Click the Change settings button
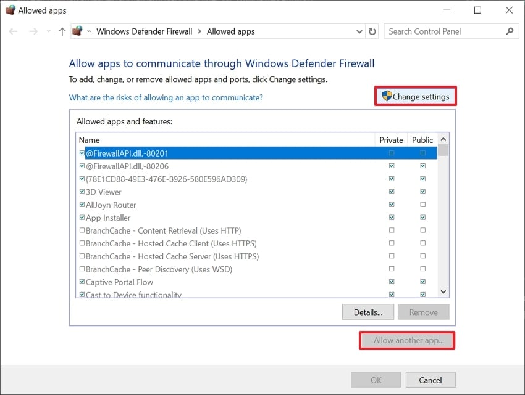Image resolution: width=525 pixels, height=395 pixels. point(416,96)
